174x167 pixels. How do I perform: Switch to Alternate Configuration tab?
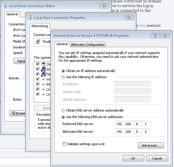pos(88,45)
